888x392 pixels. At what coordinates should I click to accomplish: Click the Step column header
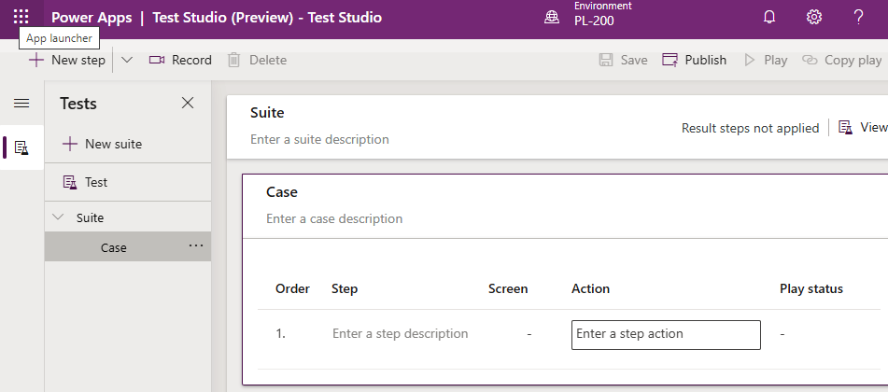[345, 289]
